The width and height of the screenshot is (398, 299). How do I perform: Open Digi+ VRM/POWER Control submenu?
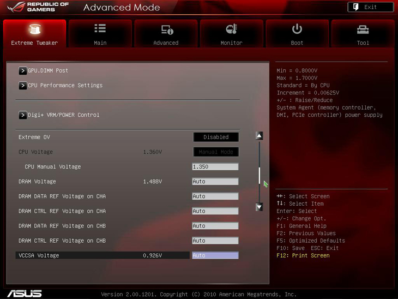23,115
